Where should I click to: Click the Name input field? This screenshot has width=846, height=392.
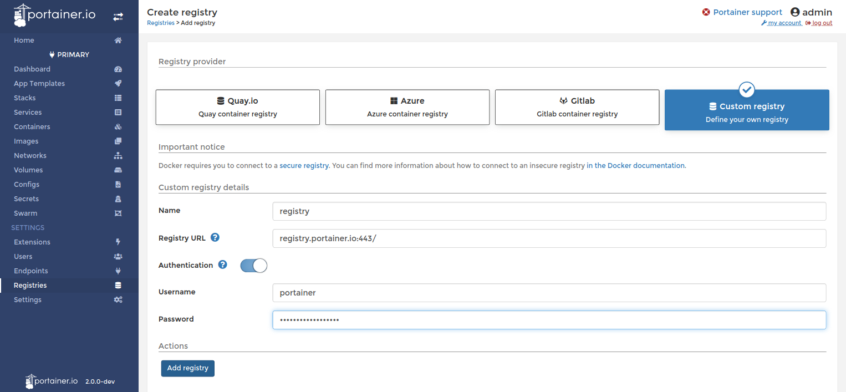click(549, 211)
